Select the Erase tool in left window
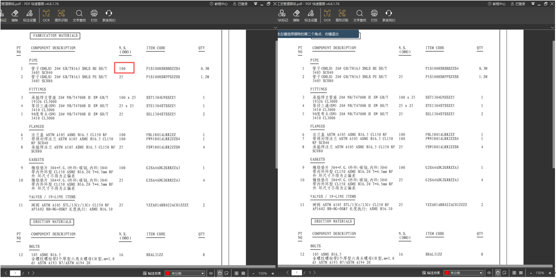This screenshot has height=278, width=556. click(14, 15)
